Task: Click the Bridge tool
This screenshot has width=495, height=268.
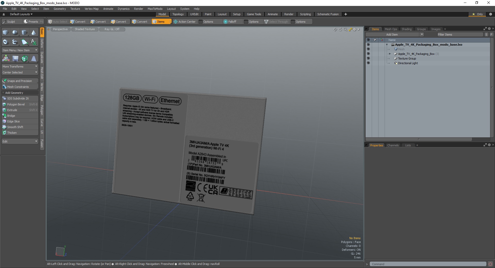Action: click(x=20, y=116)
